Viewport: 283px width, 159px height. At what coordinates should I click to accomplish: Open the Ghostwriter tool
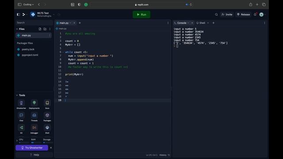[x=21, y=104]
